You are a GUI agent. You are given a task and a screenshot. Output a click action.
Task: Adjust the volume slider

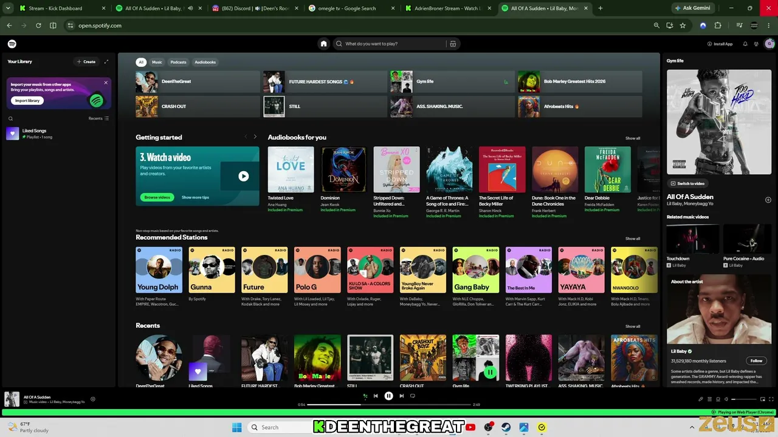[743, 399]
